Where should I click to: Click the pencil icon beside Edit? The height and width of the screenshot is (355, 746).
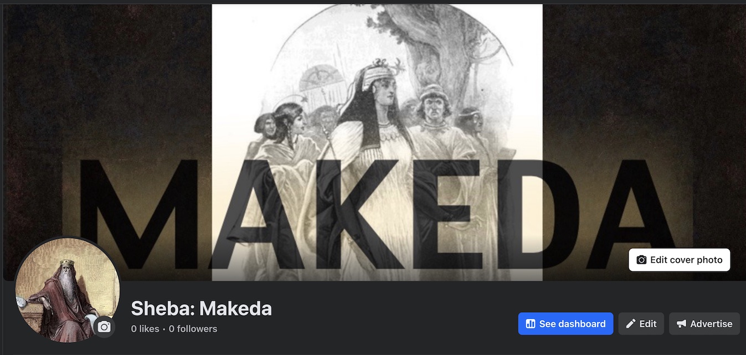[x=630, y=324]
